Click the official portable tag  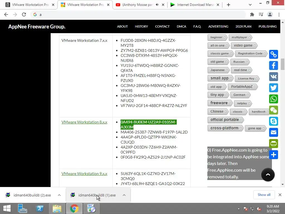(x=225, y=120)
